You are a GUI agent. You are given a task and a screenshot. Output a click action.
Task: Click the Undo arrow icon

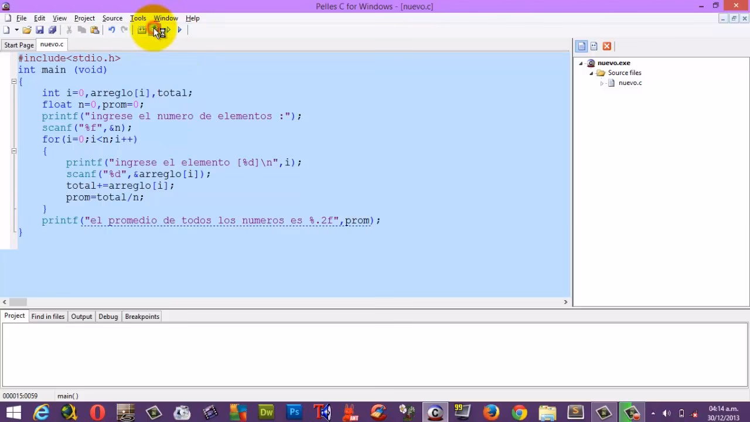[x=111, y=30]
